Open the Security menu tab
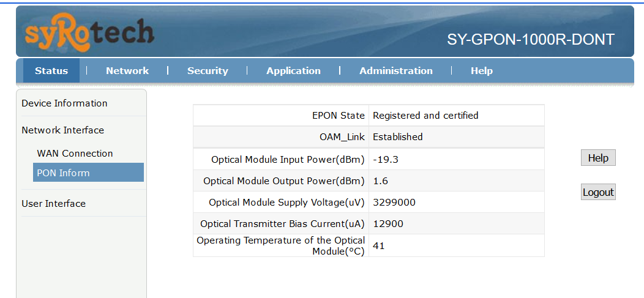 pyautogui.click(x=208, y=71)
